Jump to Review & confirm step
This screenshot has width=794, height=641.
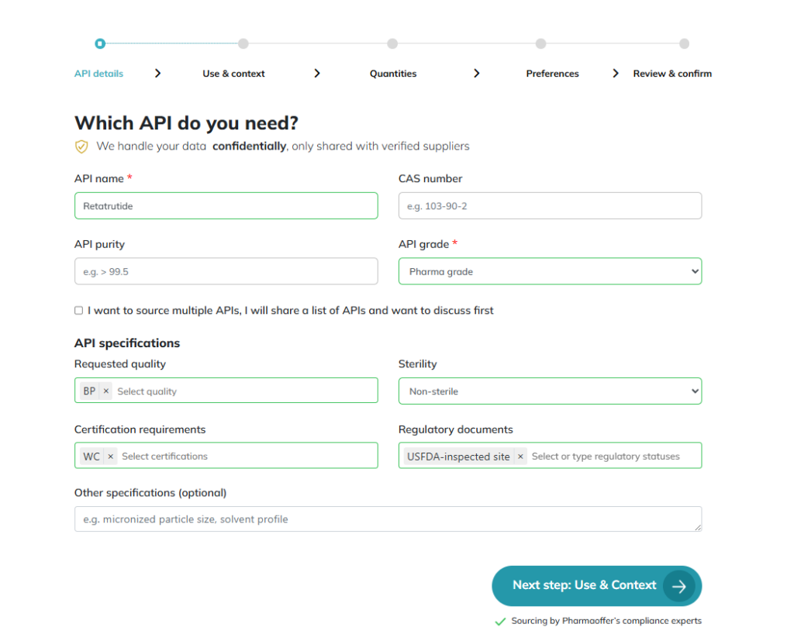pos(672,74)
